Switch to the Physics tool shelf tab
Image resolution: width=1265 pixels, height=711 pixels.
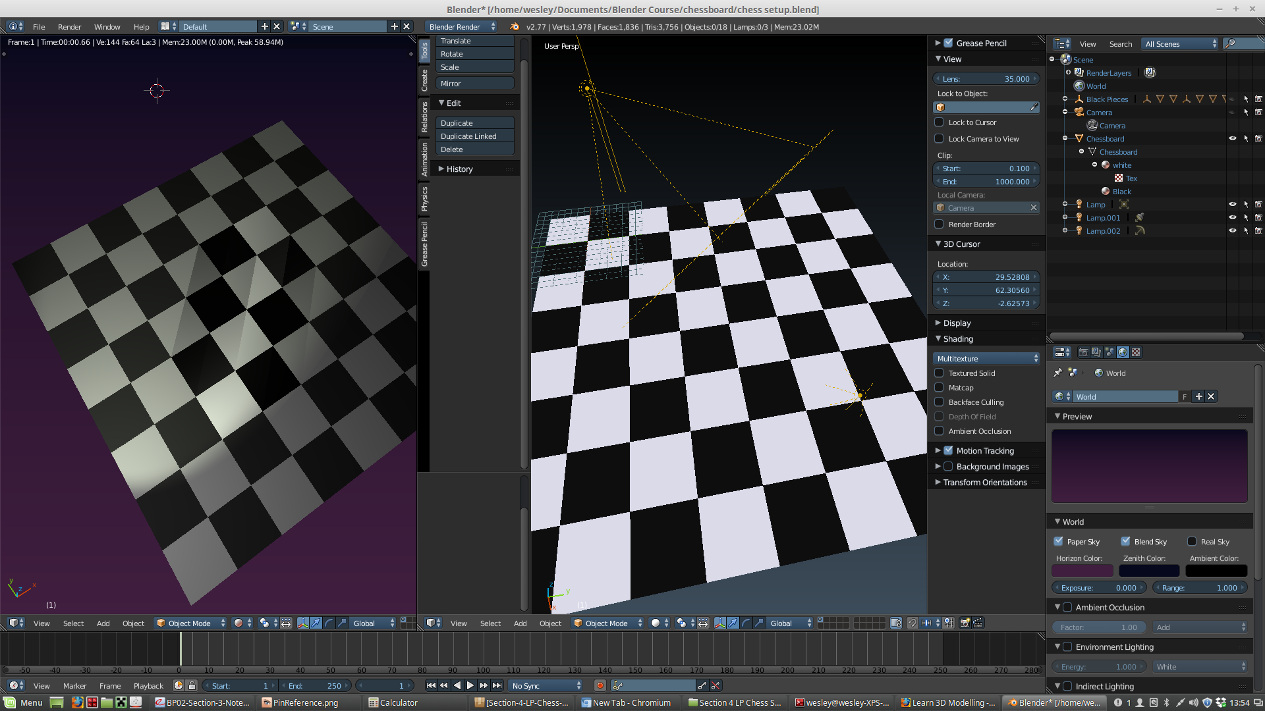click(424, 199)
